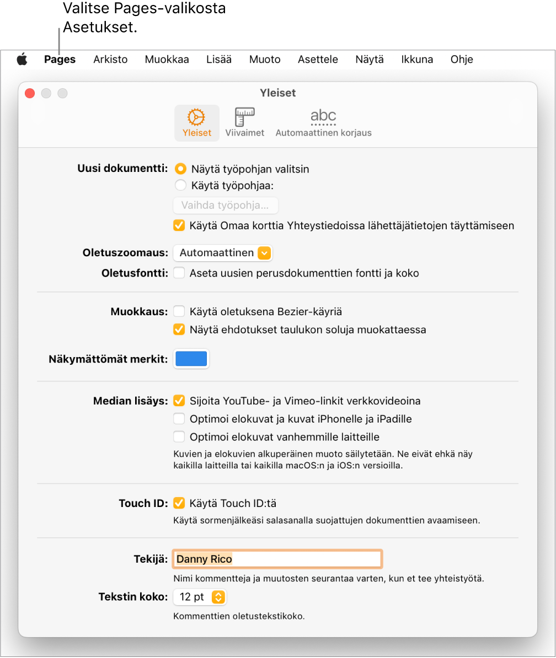Viewport: 556px width, 658px height.
Task: Close the Yleiset settings window
Action: [x=30, y=93]
